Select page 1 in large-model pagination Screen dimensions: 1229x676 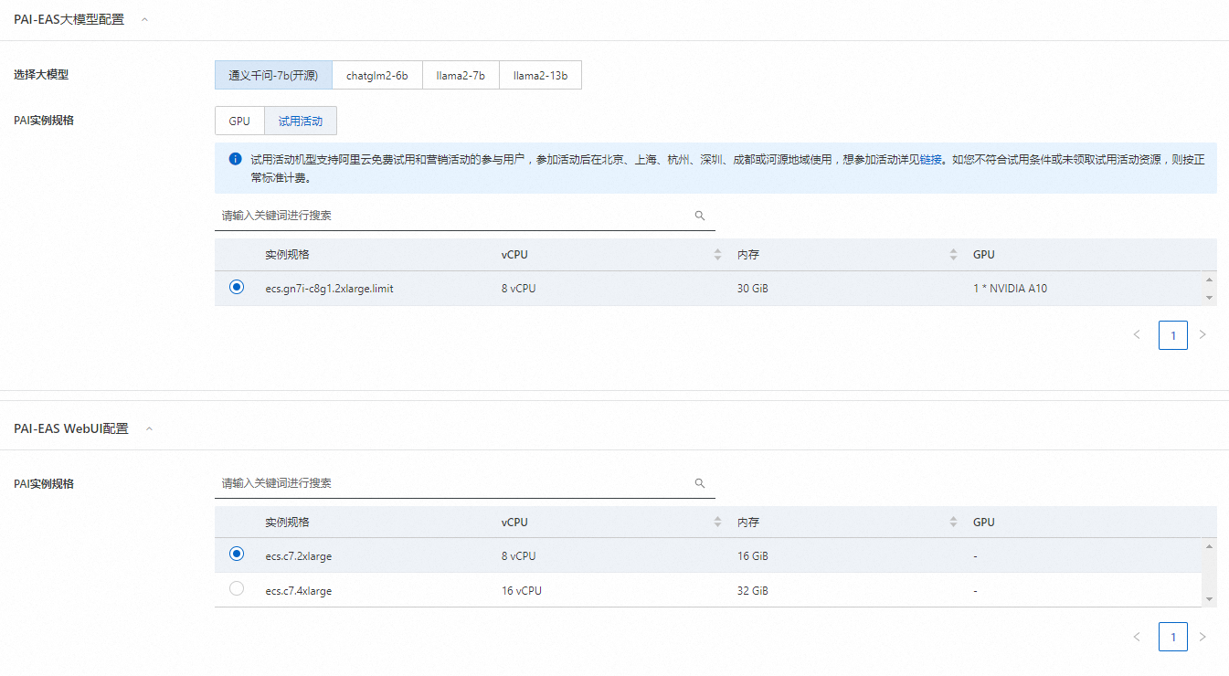pyautogui.click(x=1173, y=335)
